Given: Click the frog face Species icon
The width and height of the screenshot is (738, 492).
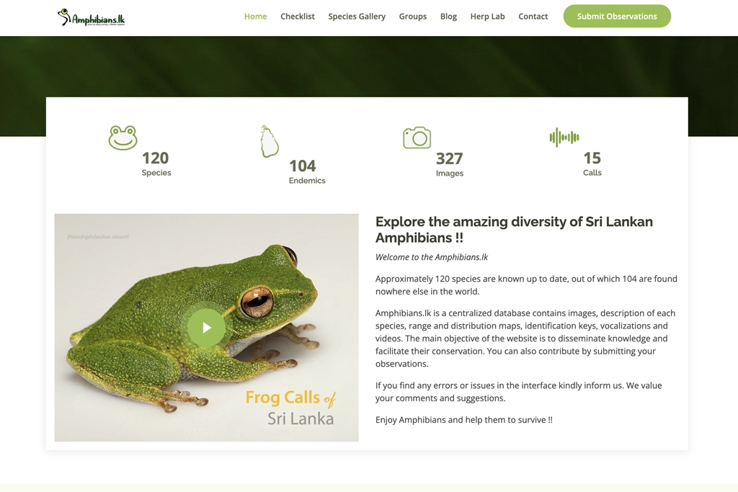Looking at the screenshot, I should [123, 138].
